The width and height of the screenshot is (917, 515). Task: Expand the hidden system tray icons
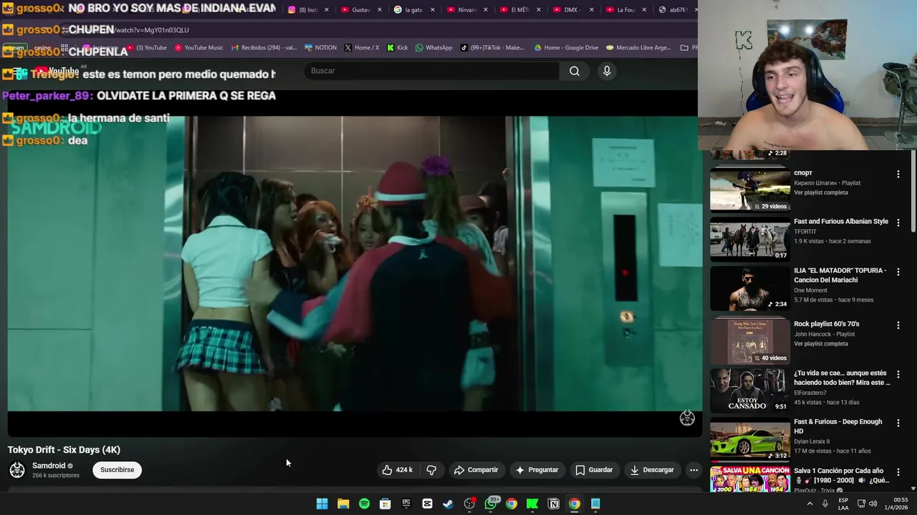[x=810, y=504]
